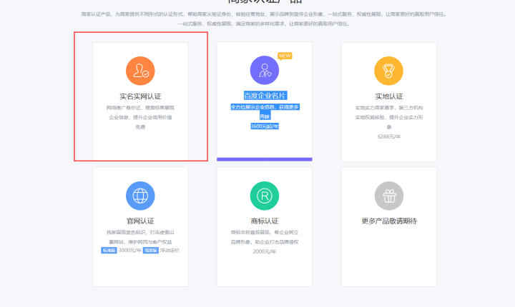Click the 6288元/年 price text
Screen dimensions: 515x307
click(389, 136)
